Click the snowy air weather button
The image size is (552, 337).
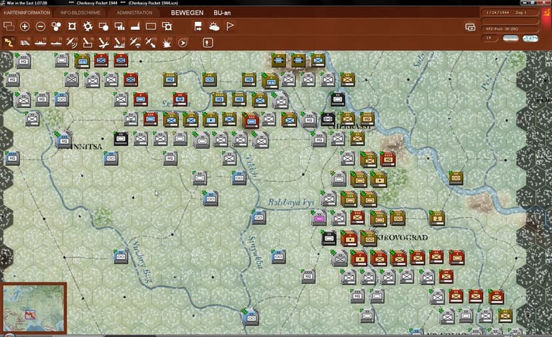pyautogui.click(x=530, y=38)
